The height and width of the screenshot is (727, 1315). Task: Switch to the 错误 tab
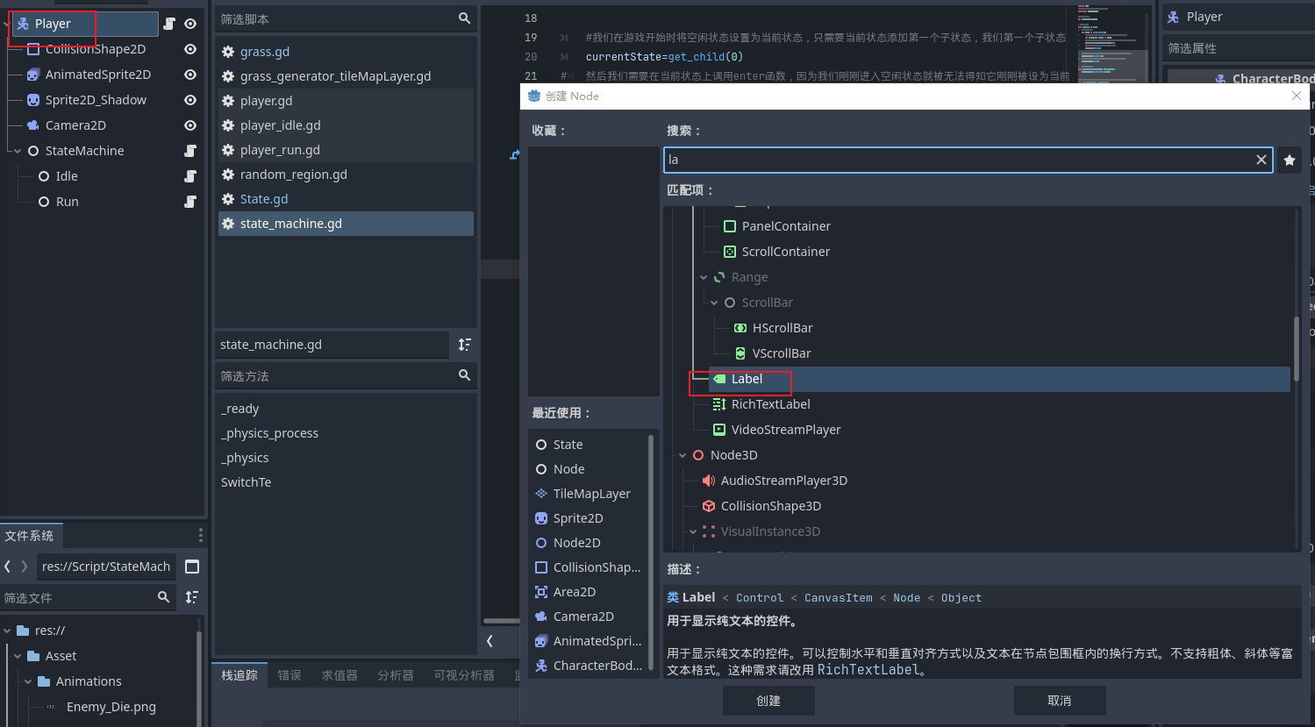pyautogui.click(x=289, y=675)
